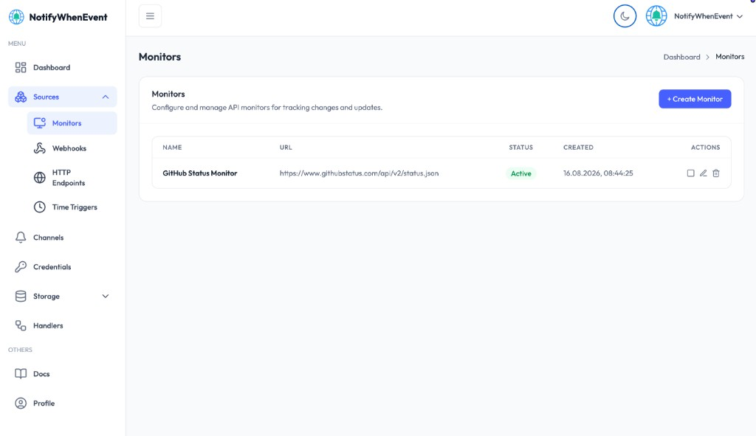756x436 pixels.
Task: Open the NotifyWhenEvent account dropdown
Action: pyautogui.click(x=694, y=16)
